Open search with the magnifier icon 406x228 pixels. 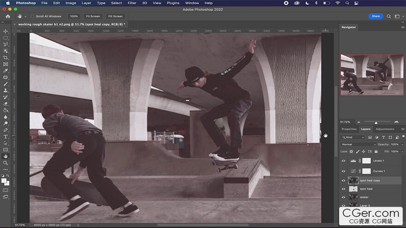click(389, 16)
